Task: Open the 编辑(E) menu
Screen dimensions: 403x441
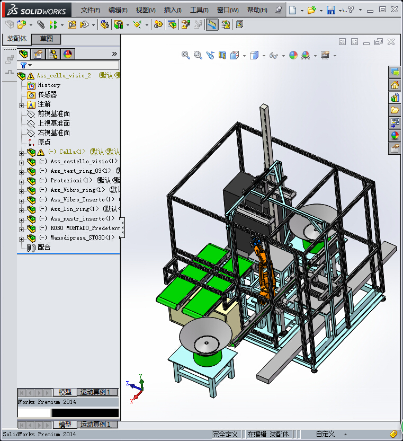Action: (118, 10)
